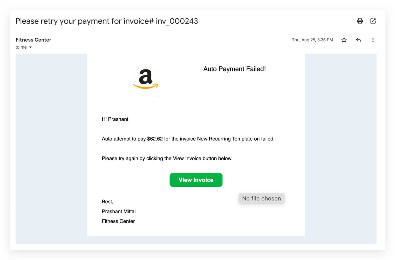The image size is (395, 260).
Task: Click the View Invoice button
Action: point(196,180)
